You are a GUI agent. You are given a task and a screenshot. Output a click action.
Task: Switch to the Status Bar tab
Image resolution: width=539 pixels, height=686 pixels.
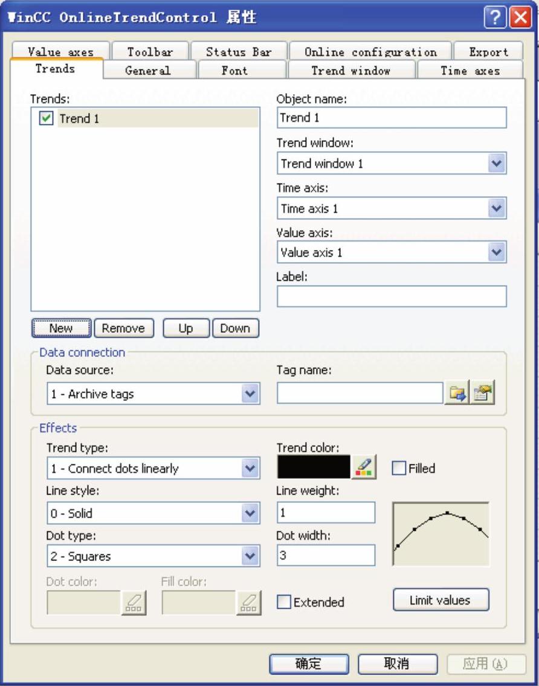pos(239,51)
